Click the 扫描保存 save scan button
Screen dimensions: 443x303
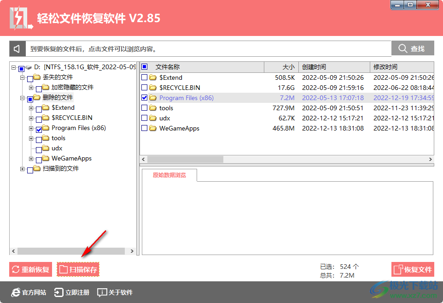click(x=78, y=269)
